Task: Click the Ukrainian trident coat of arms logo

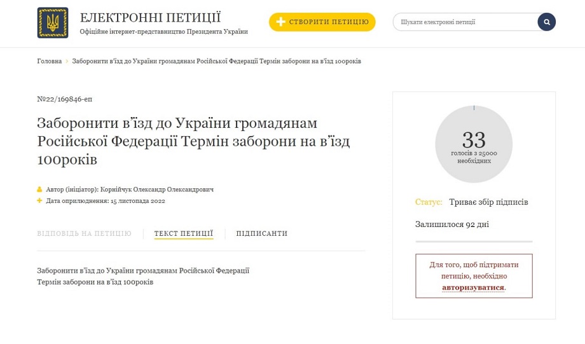Action: pos(53,22)
